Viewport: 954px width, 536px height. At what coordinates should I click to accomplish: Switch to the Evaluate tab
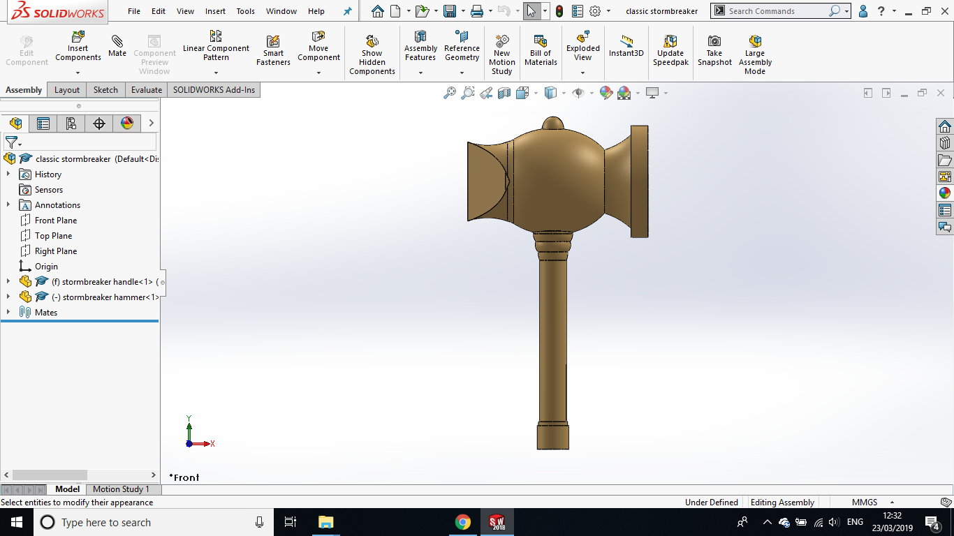pos(147,90)
